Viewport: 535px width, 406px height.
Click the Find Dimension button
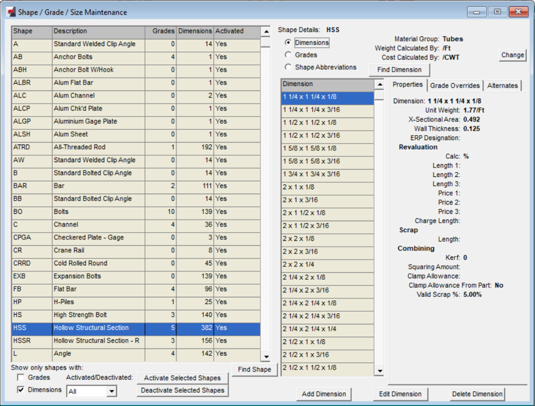click(399, 69)
